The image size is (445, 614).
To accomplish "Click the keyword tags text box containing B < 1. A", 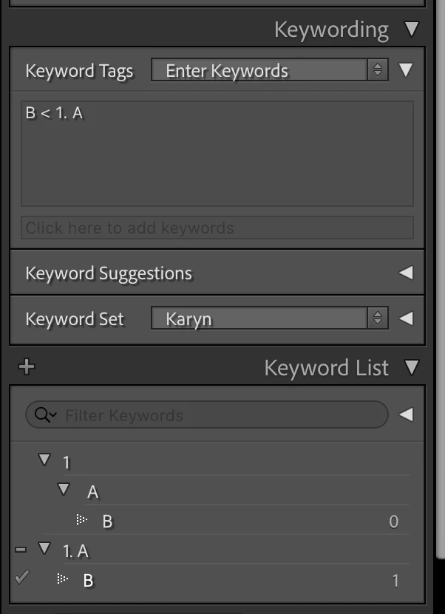I will pos(217,154).
